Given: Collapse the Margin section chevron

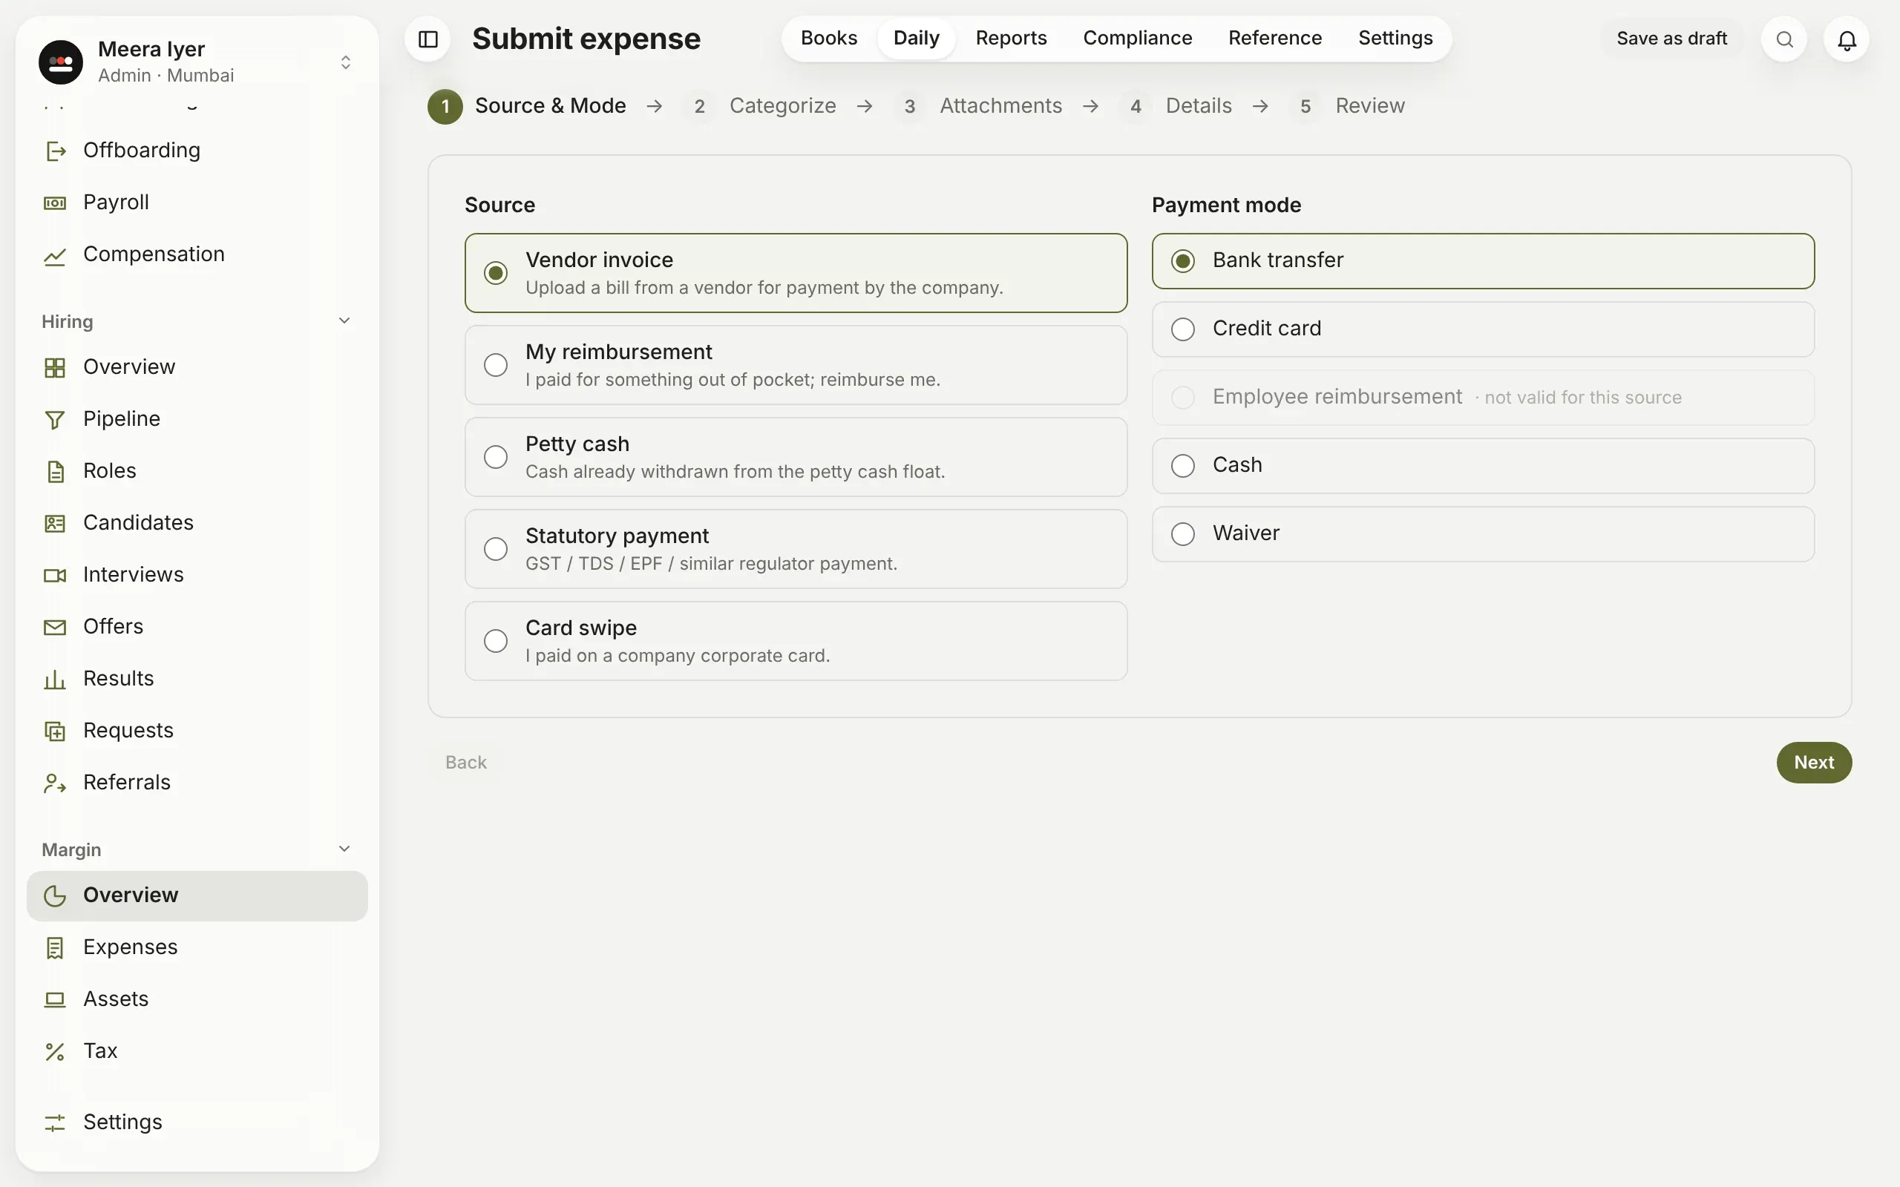Looking at the screenshot, I should 344,849.
